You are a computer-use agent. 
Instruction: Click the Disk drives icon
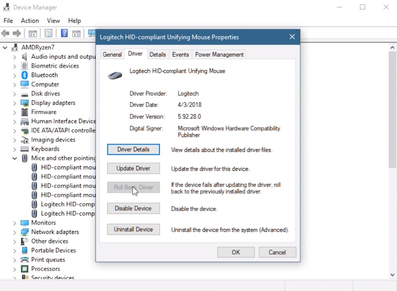point(24,95)
